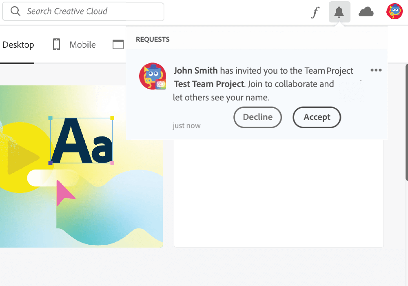This screenshot has height=286, width=408.
Task: Switch to the Mobile tab
Action: pos(82,45)
